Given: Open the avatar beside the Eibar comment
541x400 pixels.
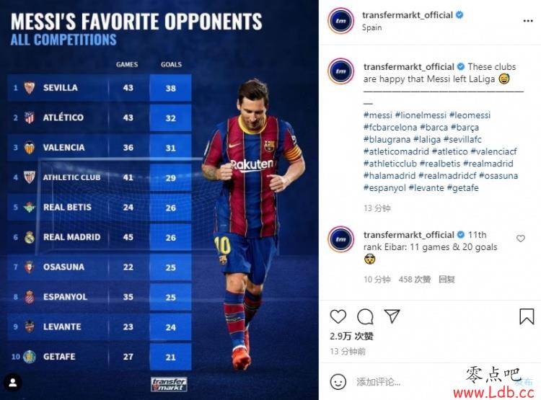Looking at the screenshot, I should [x=341, y=239].
